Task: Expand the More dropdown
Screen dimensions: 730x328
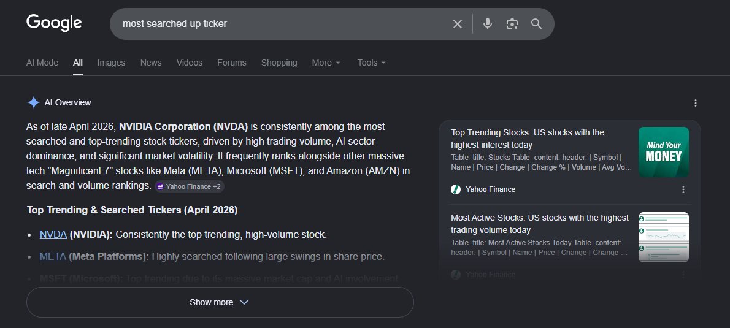Action: coord(326,63)
